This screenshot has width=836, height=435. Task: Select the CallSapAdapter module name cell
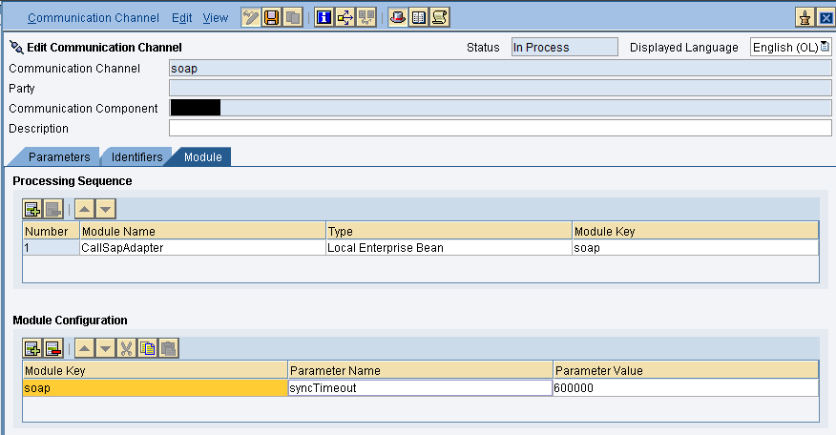point(201,248)
